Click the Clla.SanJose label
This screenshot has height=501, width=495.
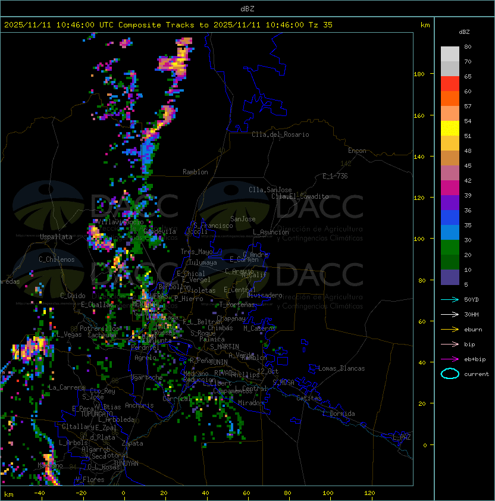tap(270, 190)
